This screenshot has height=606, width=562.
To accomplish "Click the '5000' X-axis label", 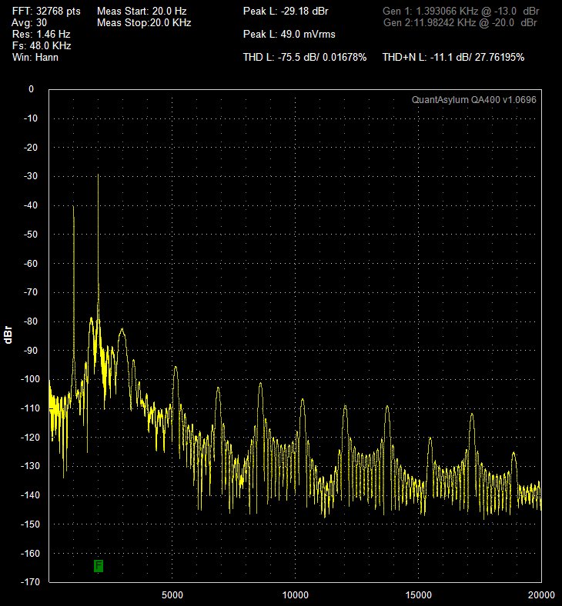I will coord(172,594).
